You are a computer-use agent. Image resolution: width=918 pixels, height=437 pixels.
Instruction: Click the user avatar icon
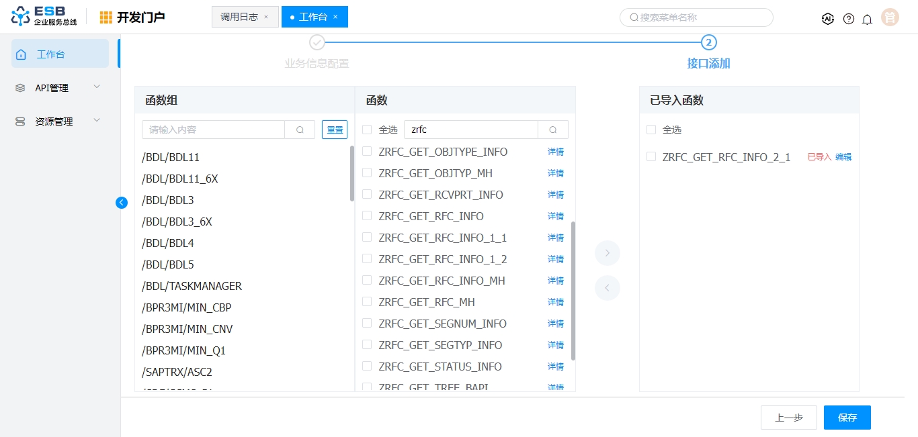[x=890, y=18]
